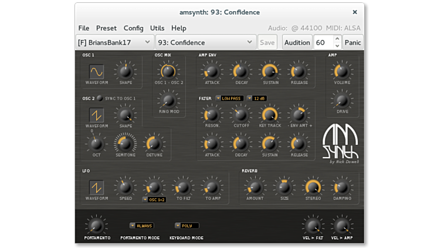Click the Panic button

[352, 42]
